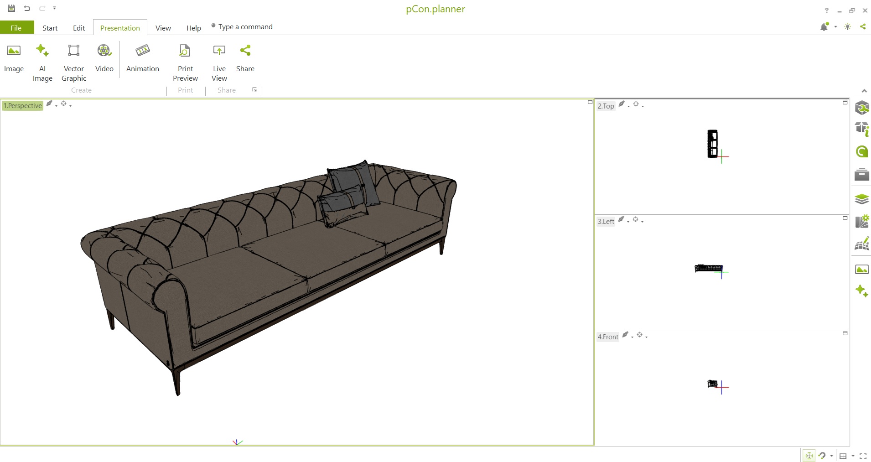Open the green pCon catalog sidebar icon
The height and width of the screenshot is (462, 871).
(x=861, y=151)
